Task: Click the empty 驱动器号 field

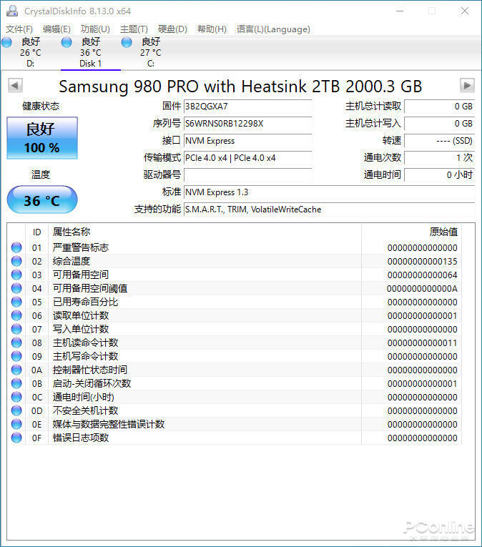Action: click(x=248, y=174)
